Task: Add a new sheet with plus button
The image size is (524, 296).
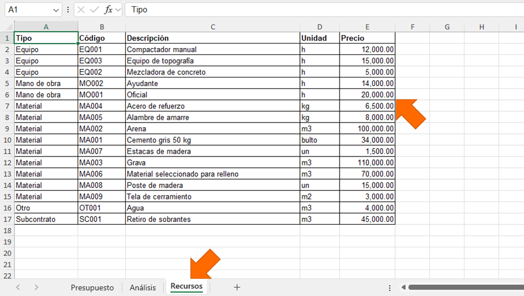Action: tap(237, 287)
